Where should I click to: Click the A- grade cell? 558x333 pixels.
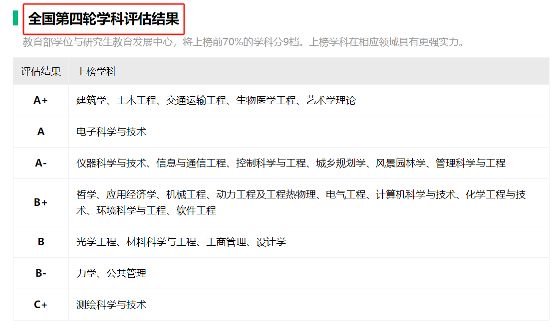(x=41, y=163)
